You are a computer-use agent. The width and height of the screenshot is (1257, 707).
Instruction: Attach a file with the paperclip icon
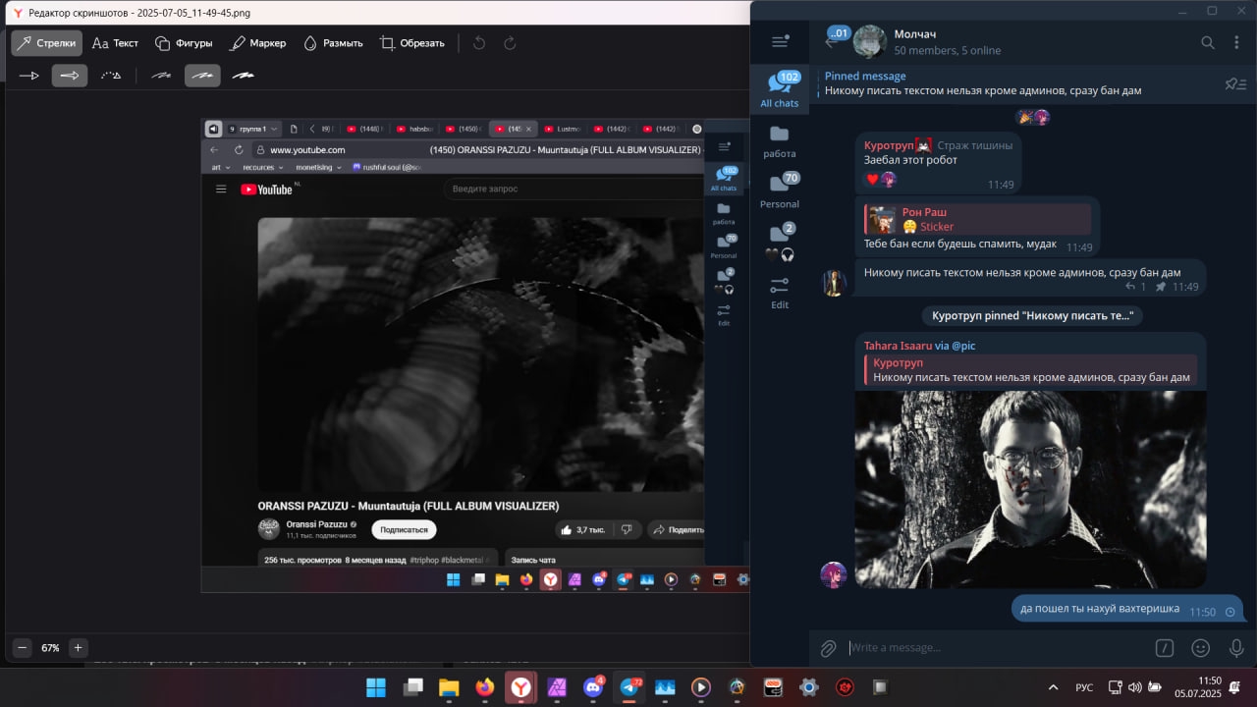(x=828, y=648)
